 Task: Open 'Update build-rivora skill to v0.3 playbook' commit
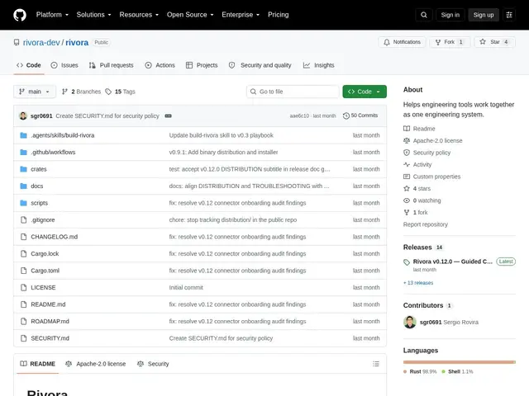pyautogui.click(x=221, y=135)
